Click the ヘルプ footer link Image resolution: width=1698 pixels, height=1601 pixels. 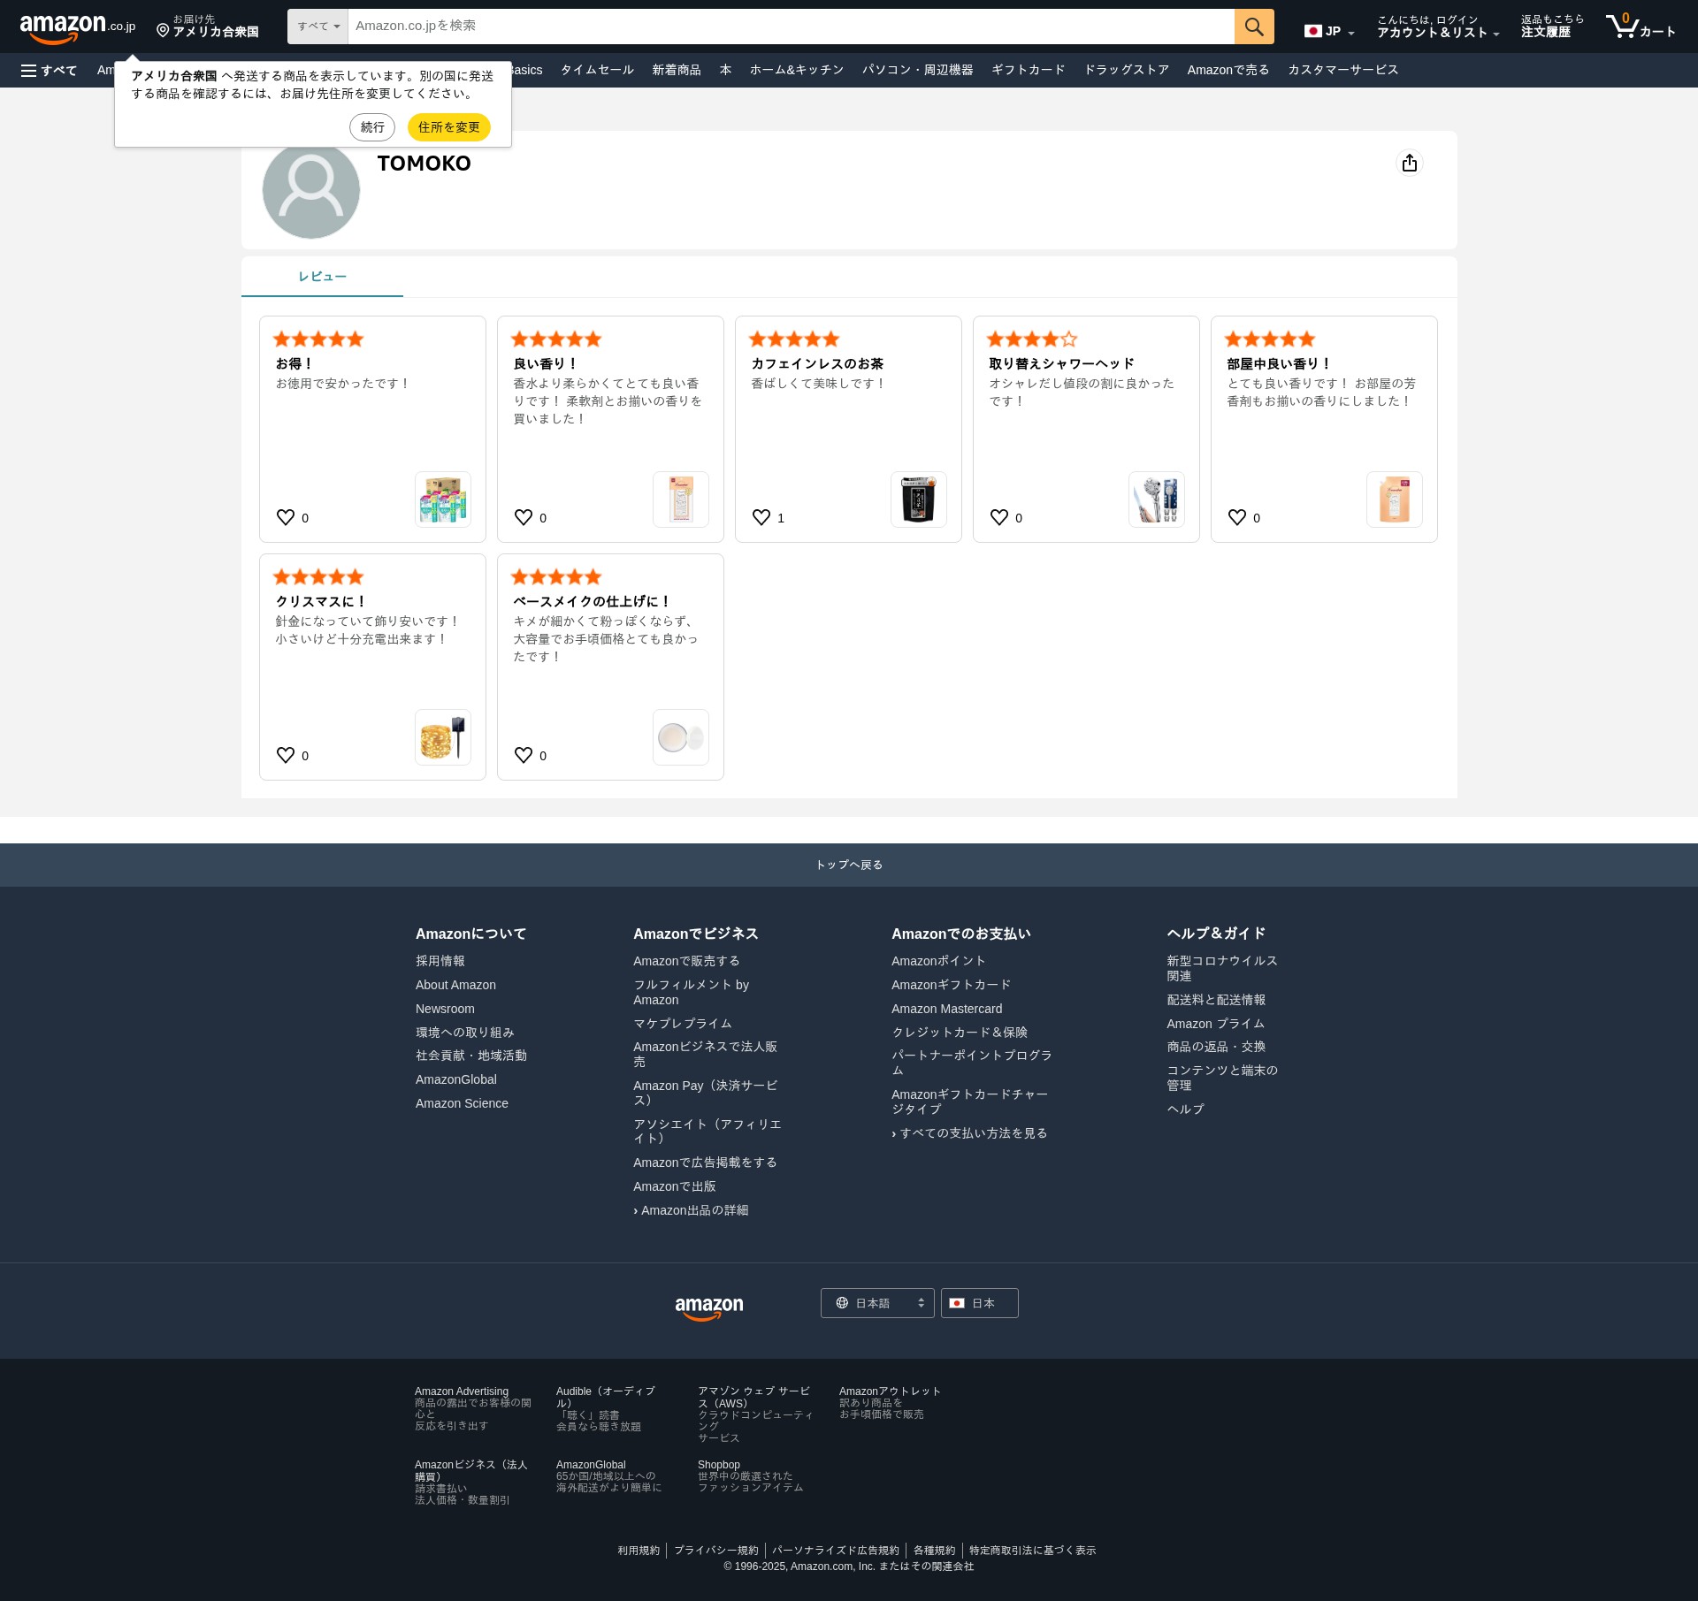point(1185,1109)
